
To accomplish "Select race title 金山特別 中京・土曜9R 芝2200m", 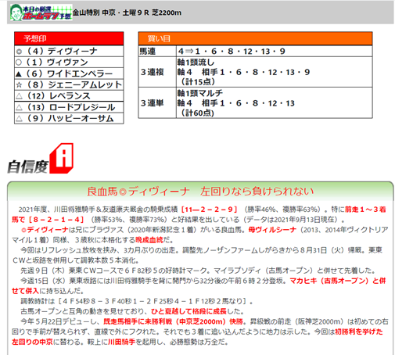I will click(127, 13).
